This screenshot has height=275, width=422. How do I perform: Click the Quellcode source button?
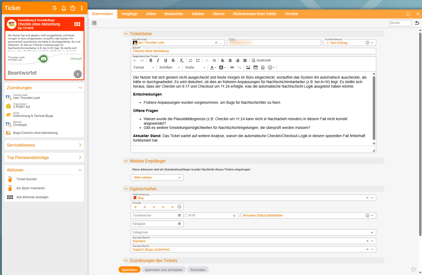[x=261, y=60]
